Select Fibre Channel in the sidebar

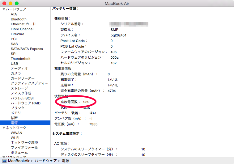pyautogui.click(x=22, y=29)
